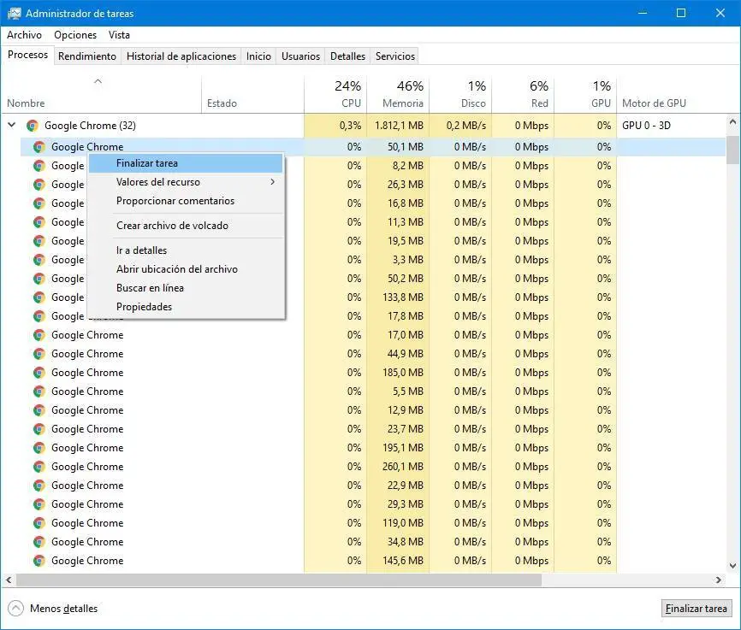Click the 1.812,1 MB memory cell

pos(399,126)
